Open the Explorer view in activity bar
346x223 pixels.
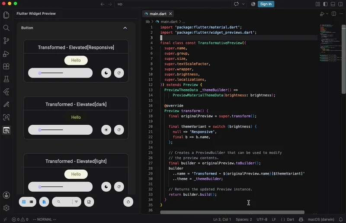point(6,15)
